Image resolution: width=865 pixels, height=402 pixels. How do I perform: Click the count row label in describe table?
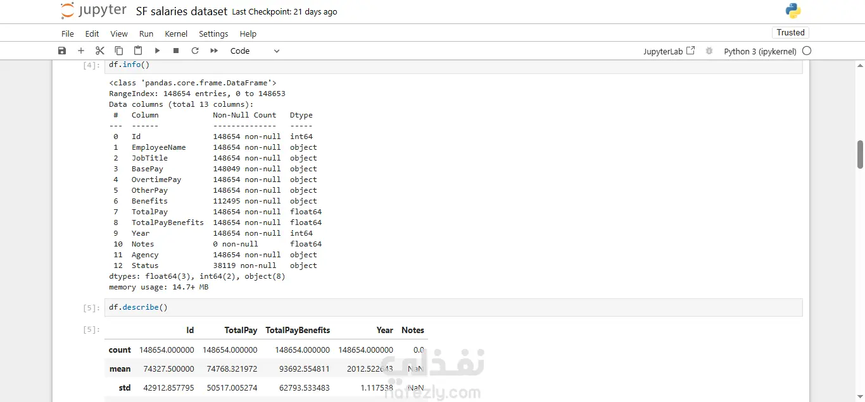coord(120,350)
